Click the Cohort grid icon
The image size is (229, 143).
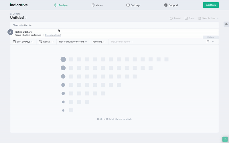tap(11, 14)
